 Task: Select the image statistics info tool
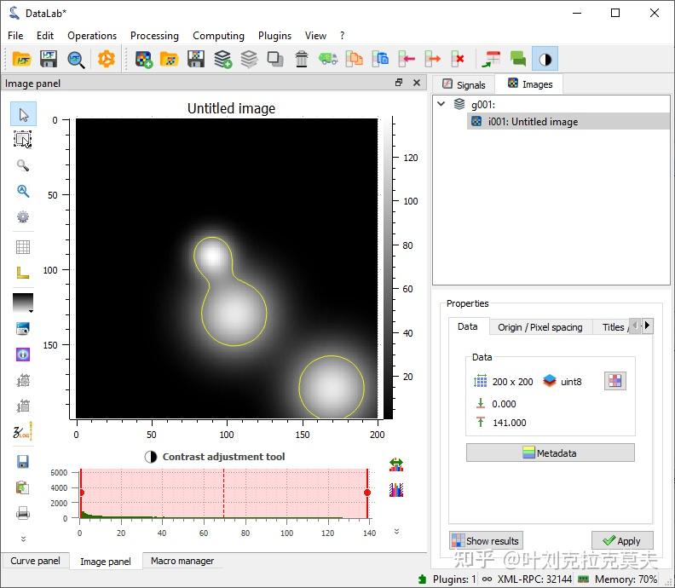tap(23, 355)
